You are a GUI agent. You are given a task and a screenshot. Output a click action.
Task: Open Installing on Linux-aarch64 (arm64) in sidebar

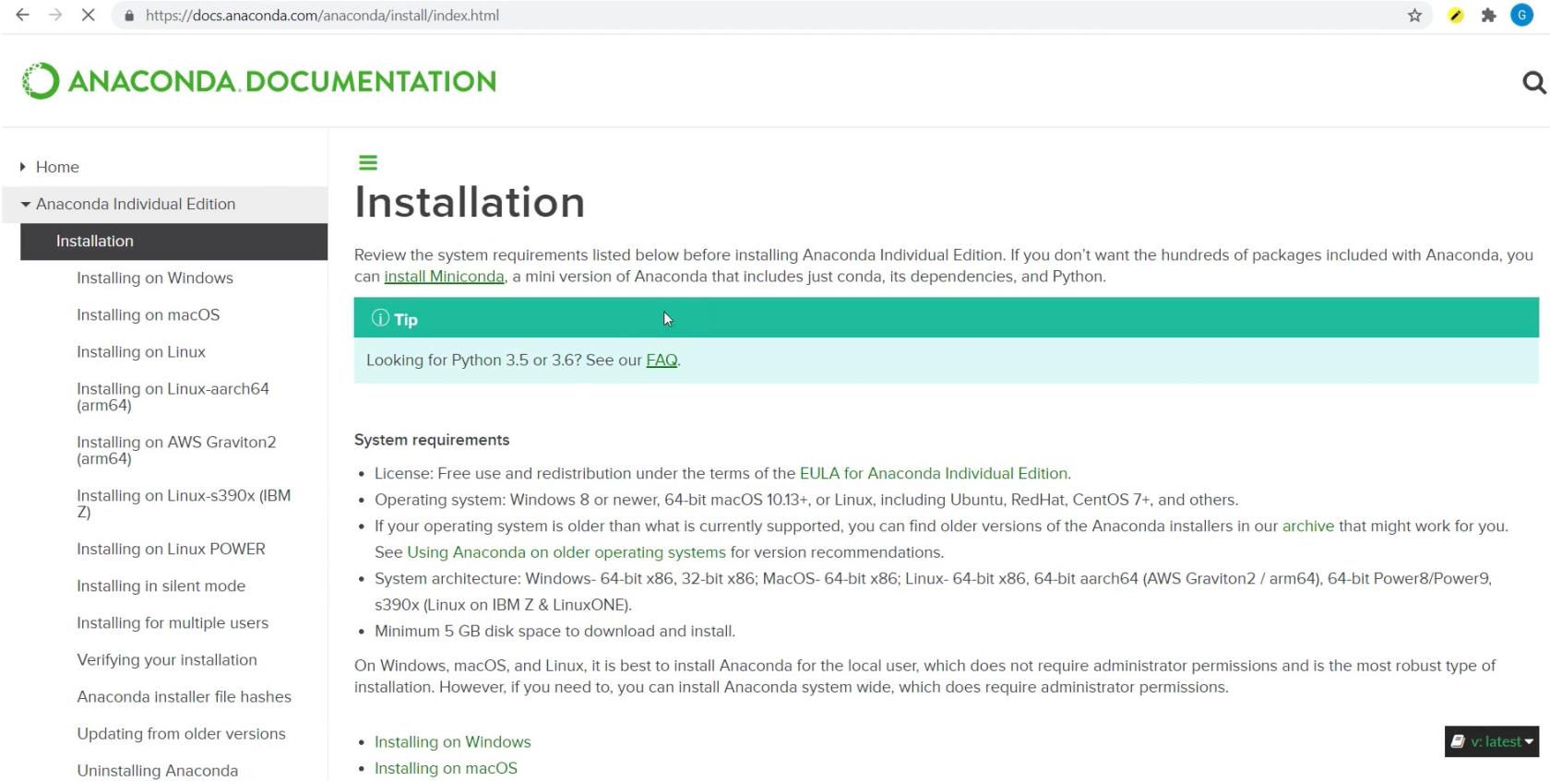[x=173, y=396]
